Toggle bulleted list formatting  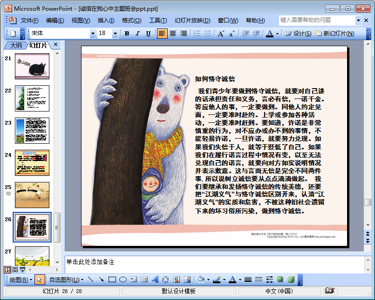coord(208,34)
